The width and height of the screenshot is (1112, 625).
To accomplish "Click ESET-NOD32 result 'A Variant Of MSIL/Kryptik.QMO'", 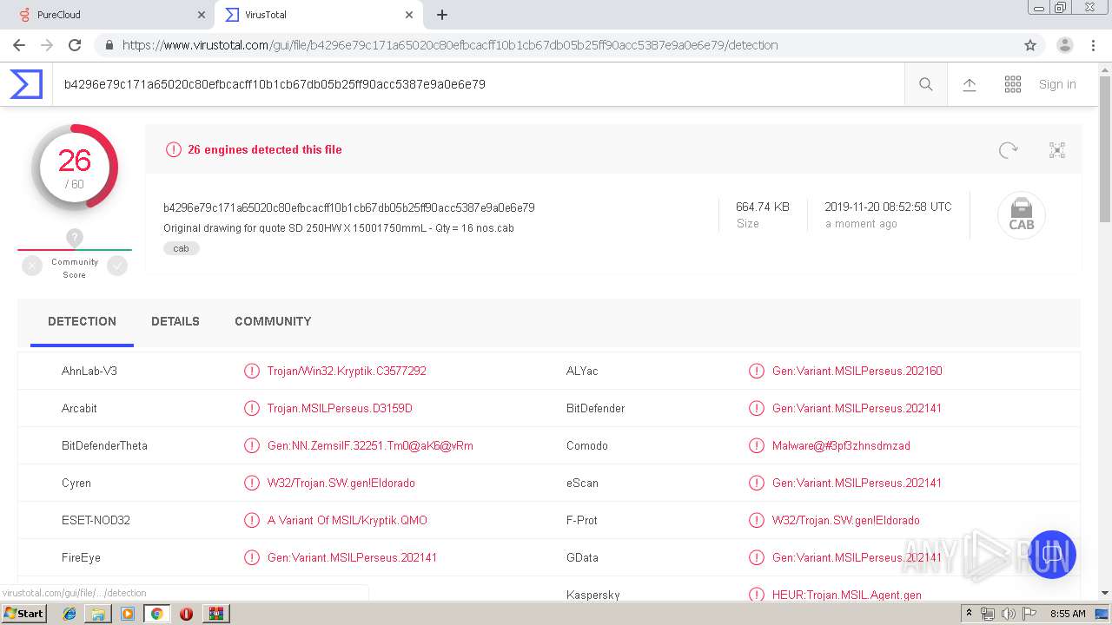I will (x=347, y=520).
